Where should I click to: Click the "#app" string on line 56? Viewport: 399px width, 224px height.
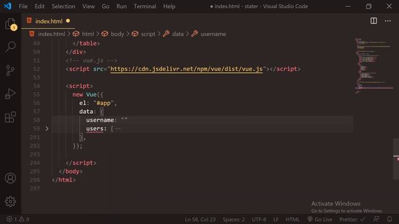point(103,103)
